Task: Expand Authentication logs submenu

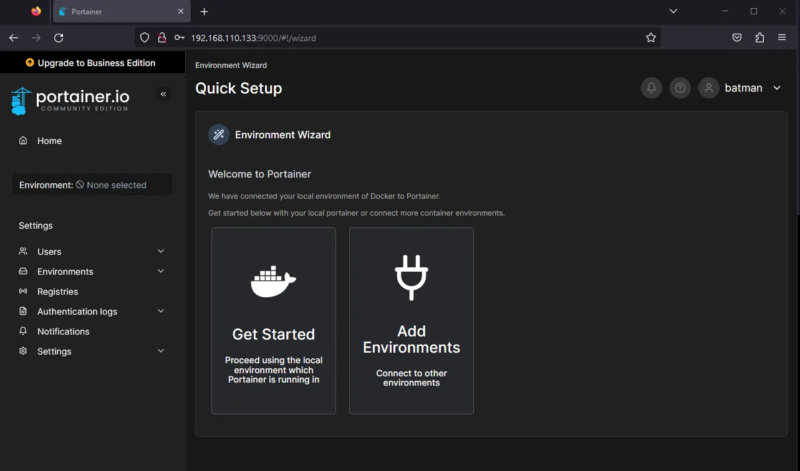Action: [x=161, y=312]
